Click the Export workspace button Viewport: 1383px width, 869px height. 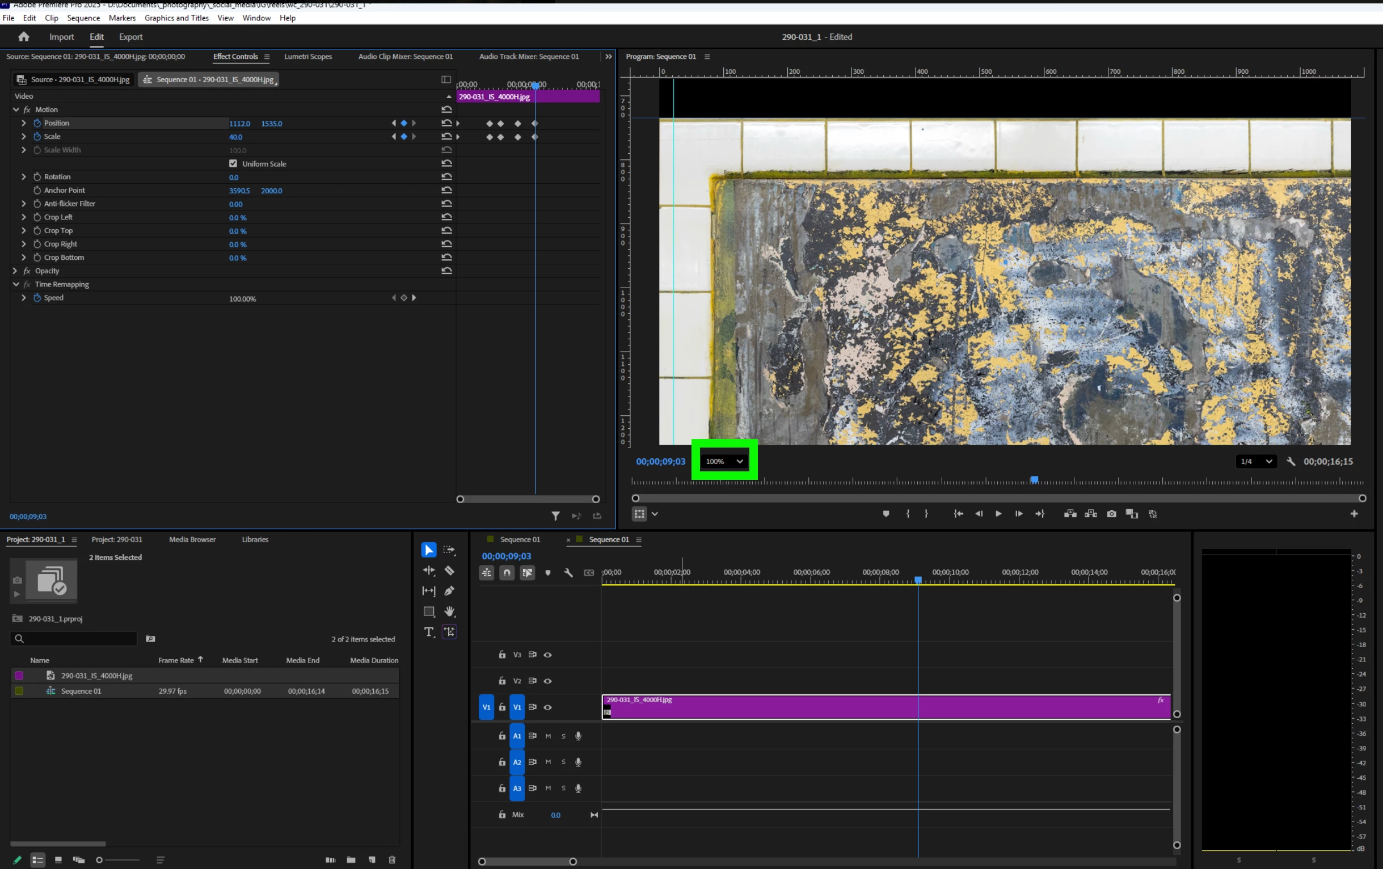130,37
